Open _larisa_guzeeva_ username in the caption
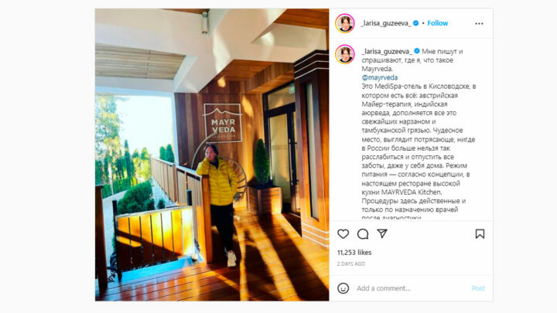 (x=388, y=52)
